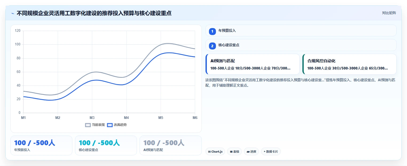Viewport: 407px width, 166px height.
Task: Open the 合规风控自动化 card
Action: coord(349,64)
